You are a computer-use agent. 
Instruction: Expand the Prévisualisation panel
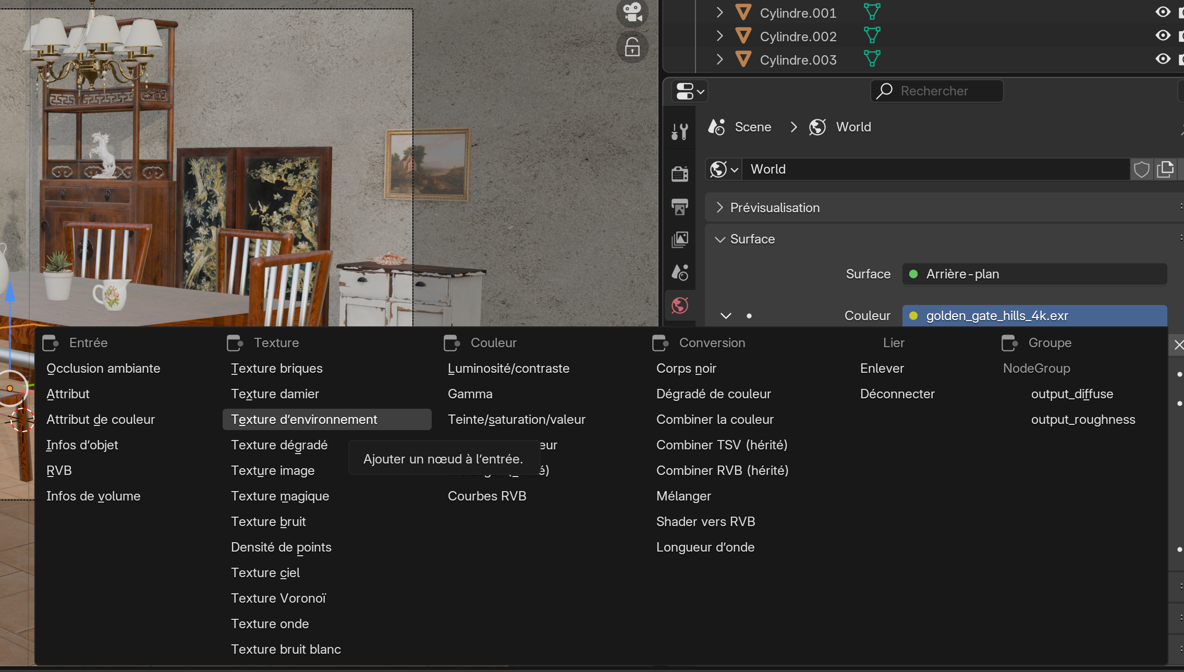click(x=775, y=207)
